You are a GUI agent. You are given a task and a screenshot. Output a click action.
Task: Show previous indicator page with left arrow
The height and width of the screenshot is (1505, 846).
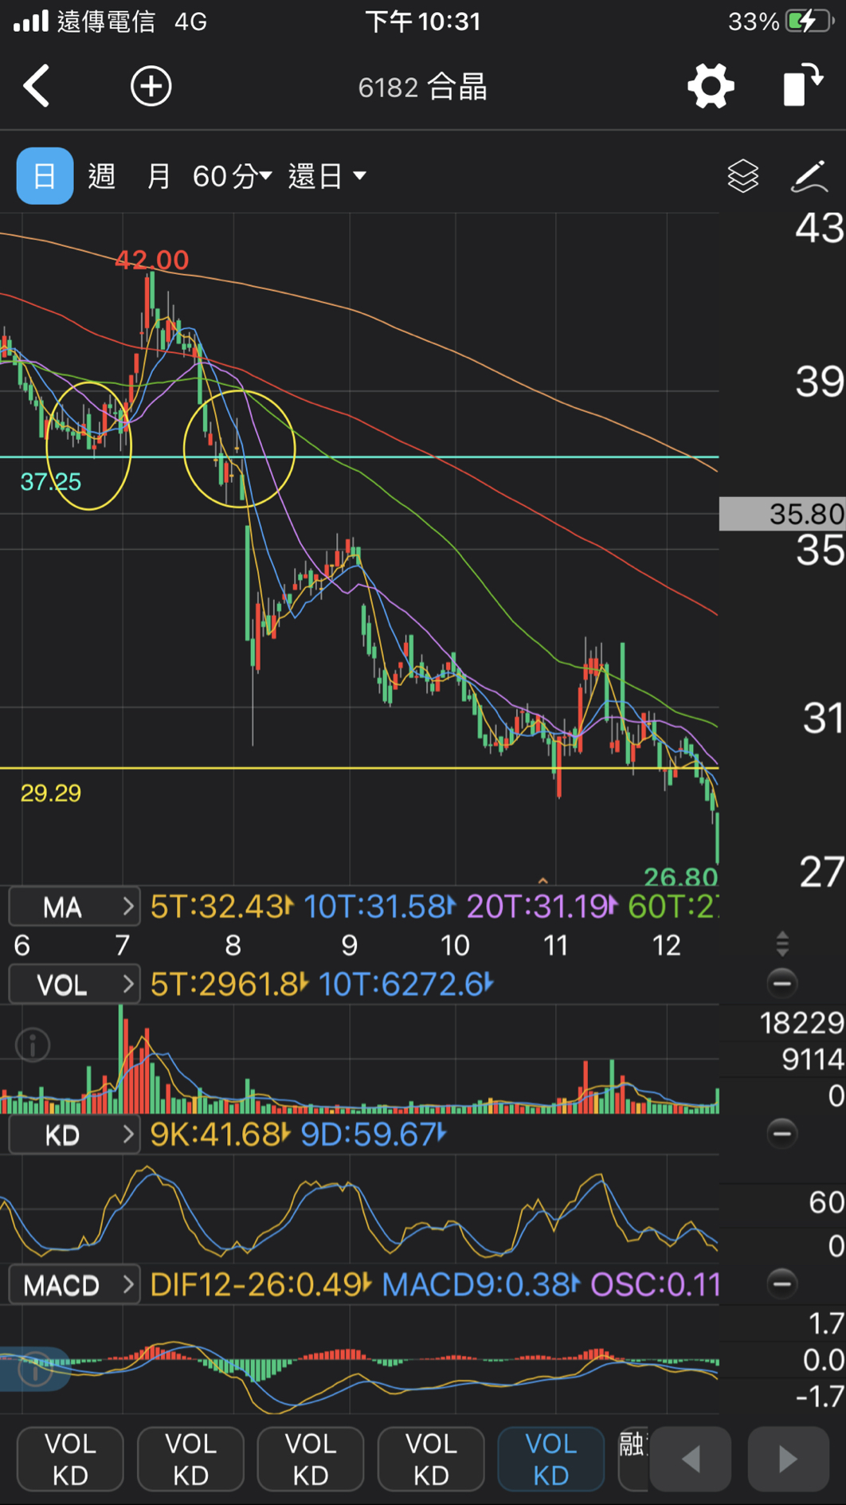(691, 1459)
